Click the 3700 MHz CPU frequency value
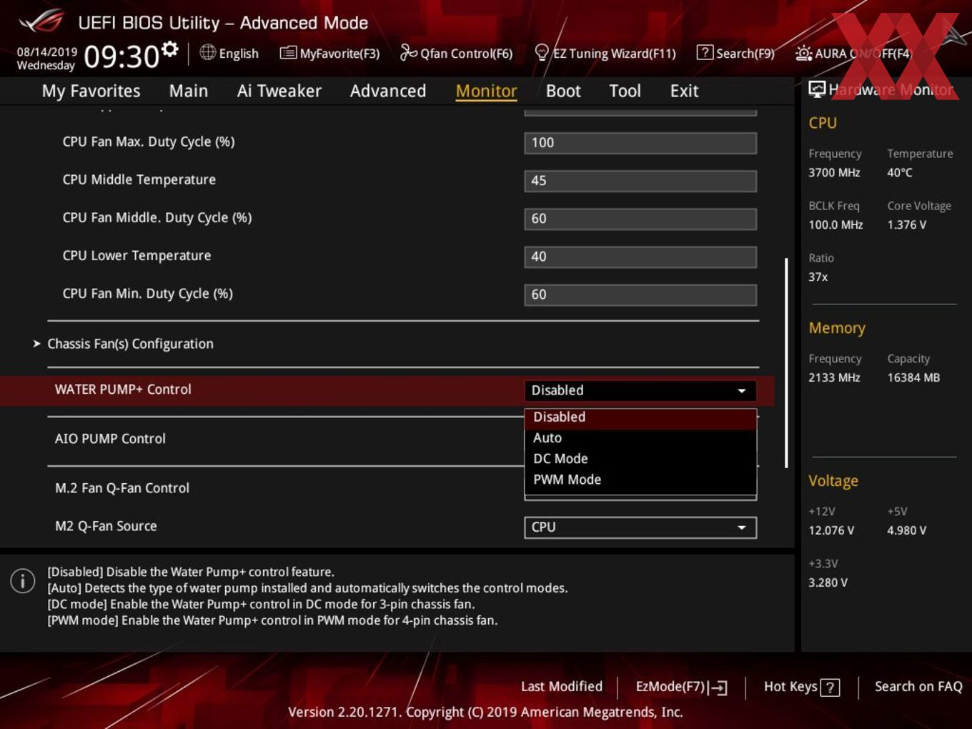The image size is (972, 729). (834, 172)
